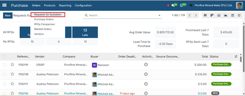Open the activities icon with 187 badge
Screen dimensions: 245x96
click(183, 5)
